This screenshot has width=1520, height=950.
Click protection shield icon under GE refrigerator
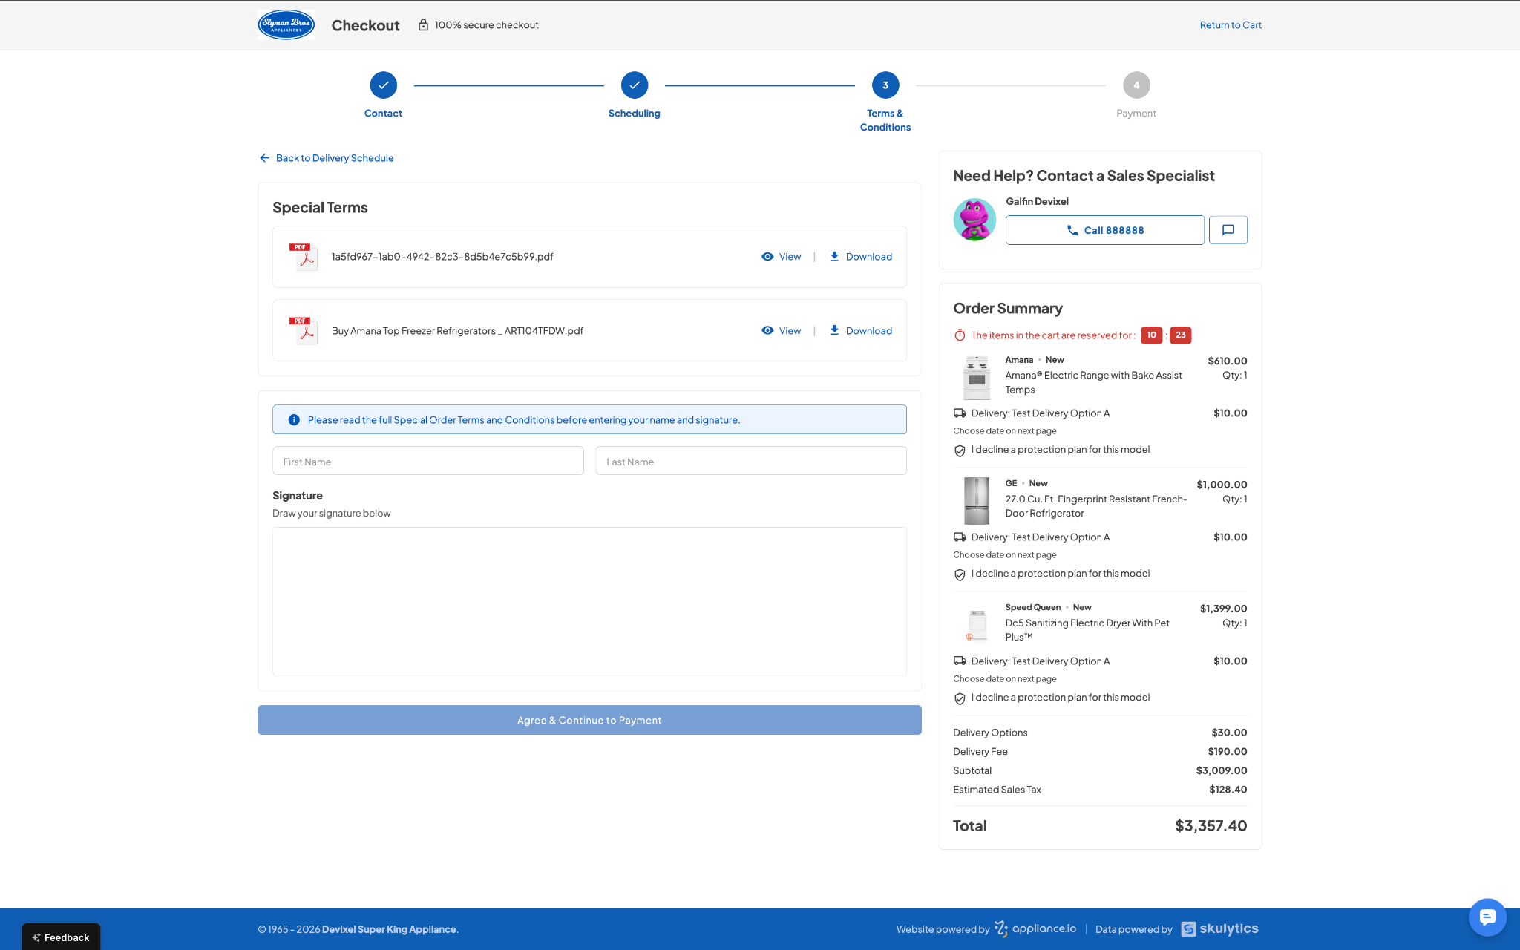(960, 574)
